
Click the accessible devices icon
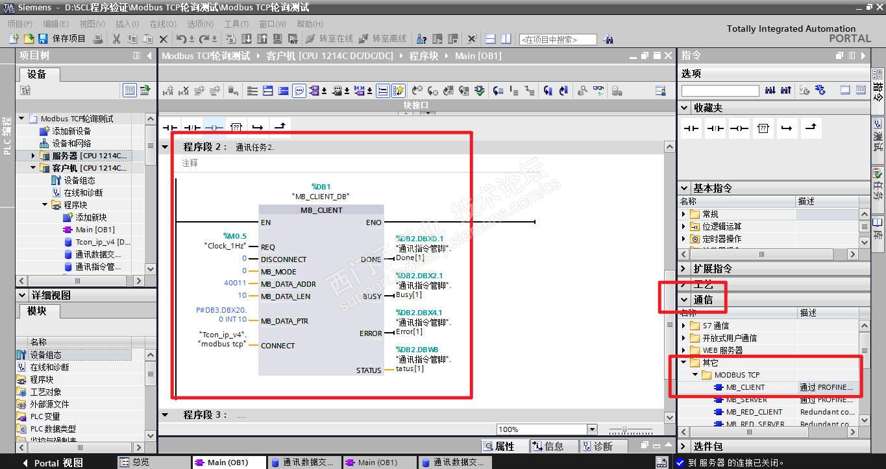(423, 39)
